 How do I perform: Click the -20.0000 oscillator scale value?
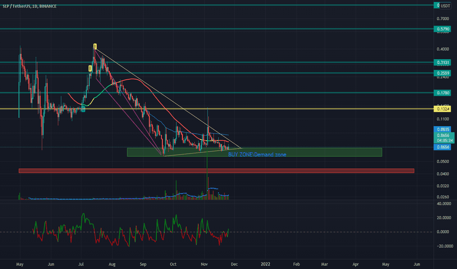coord(444,246)
